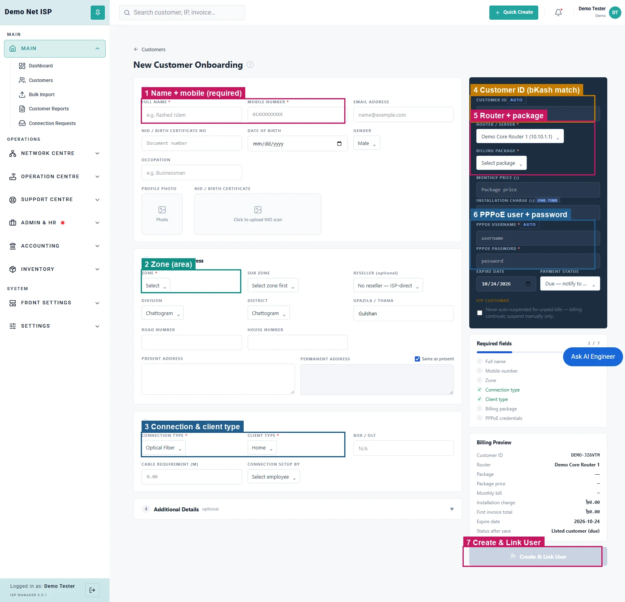Enable the VIP Customer checkbox

pyautogui.click(x=479, y=313)
